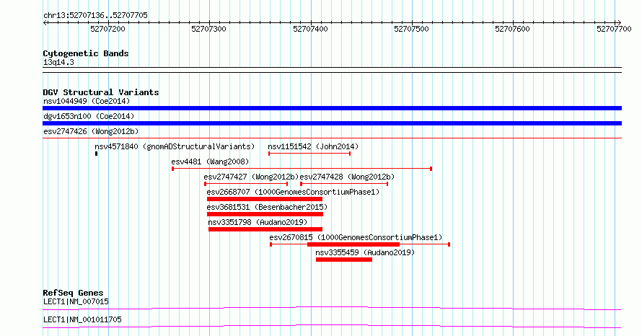This screenshot has width=642, height=336.
Task: Click the esv2668707 1000GenomesConsortiumPhase1 label
Action: [293, 192]
